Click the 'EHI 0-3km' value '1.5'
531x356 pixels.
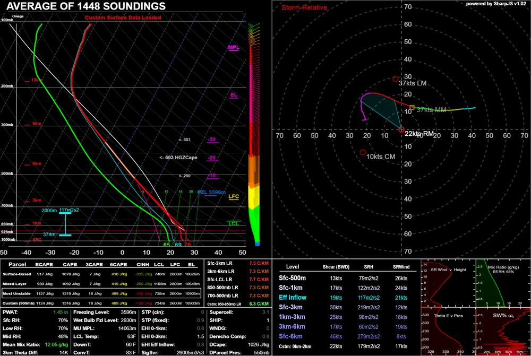point(201,336)
